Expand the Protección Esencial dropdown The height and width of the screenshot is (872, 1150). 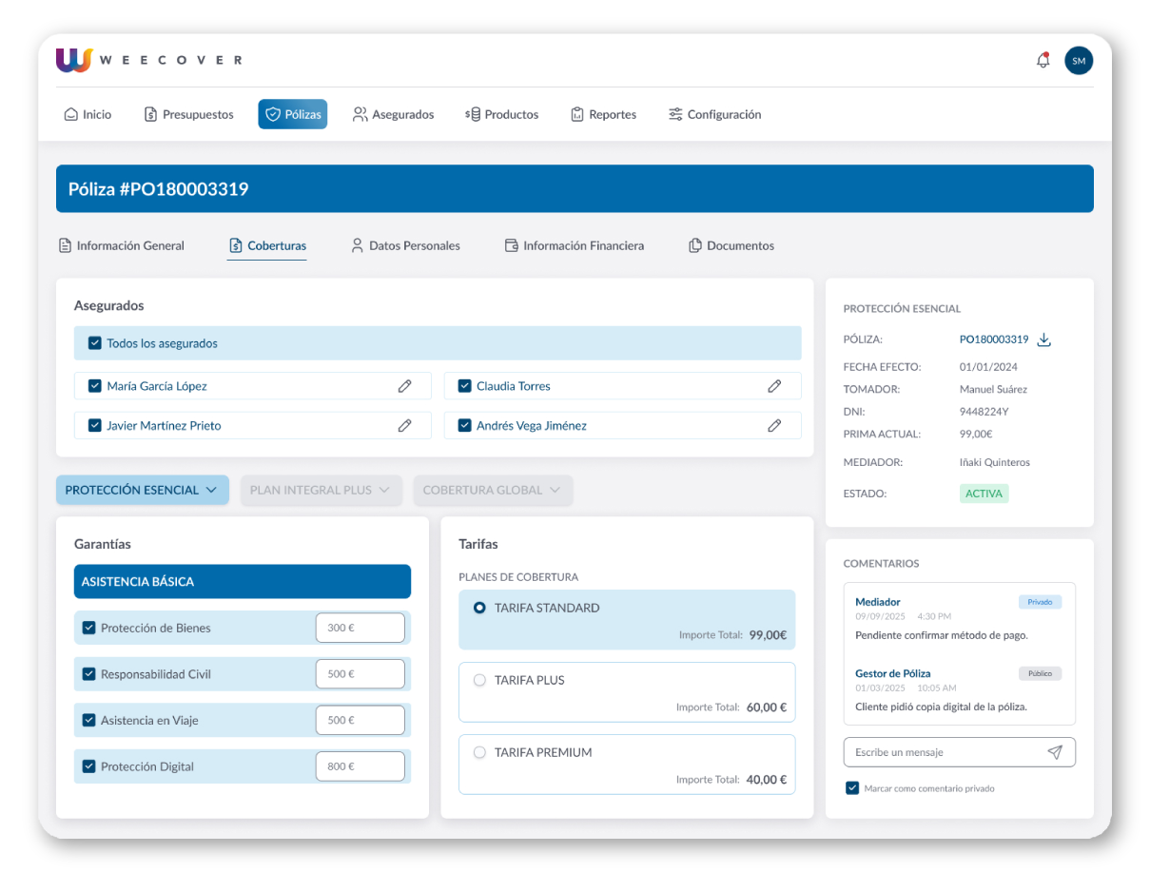click(142, 490)
